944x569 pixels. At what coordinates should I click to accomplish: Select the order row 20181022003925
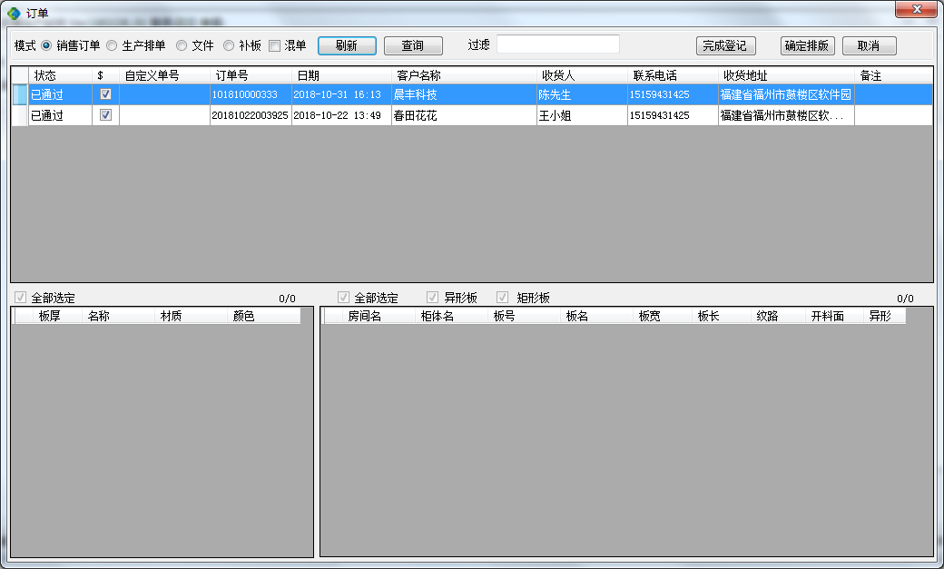250,115
